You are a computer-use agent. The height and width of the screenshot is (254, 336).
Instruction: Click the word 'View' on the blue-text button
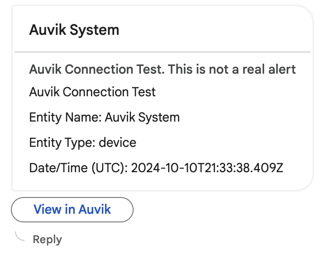point(48,209)
